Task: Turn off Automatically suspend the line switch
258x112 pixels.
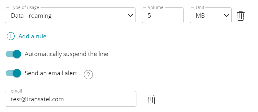Action: (13, 54)
